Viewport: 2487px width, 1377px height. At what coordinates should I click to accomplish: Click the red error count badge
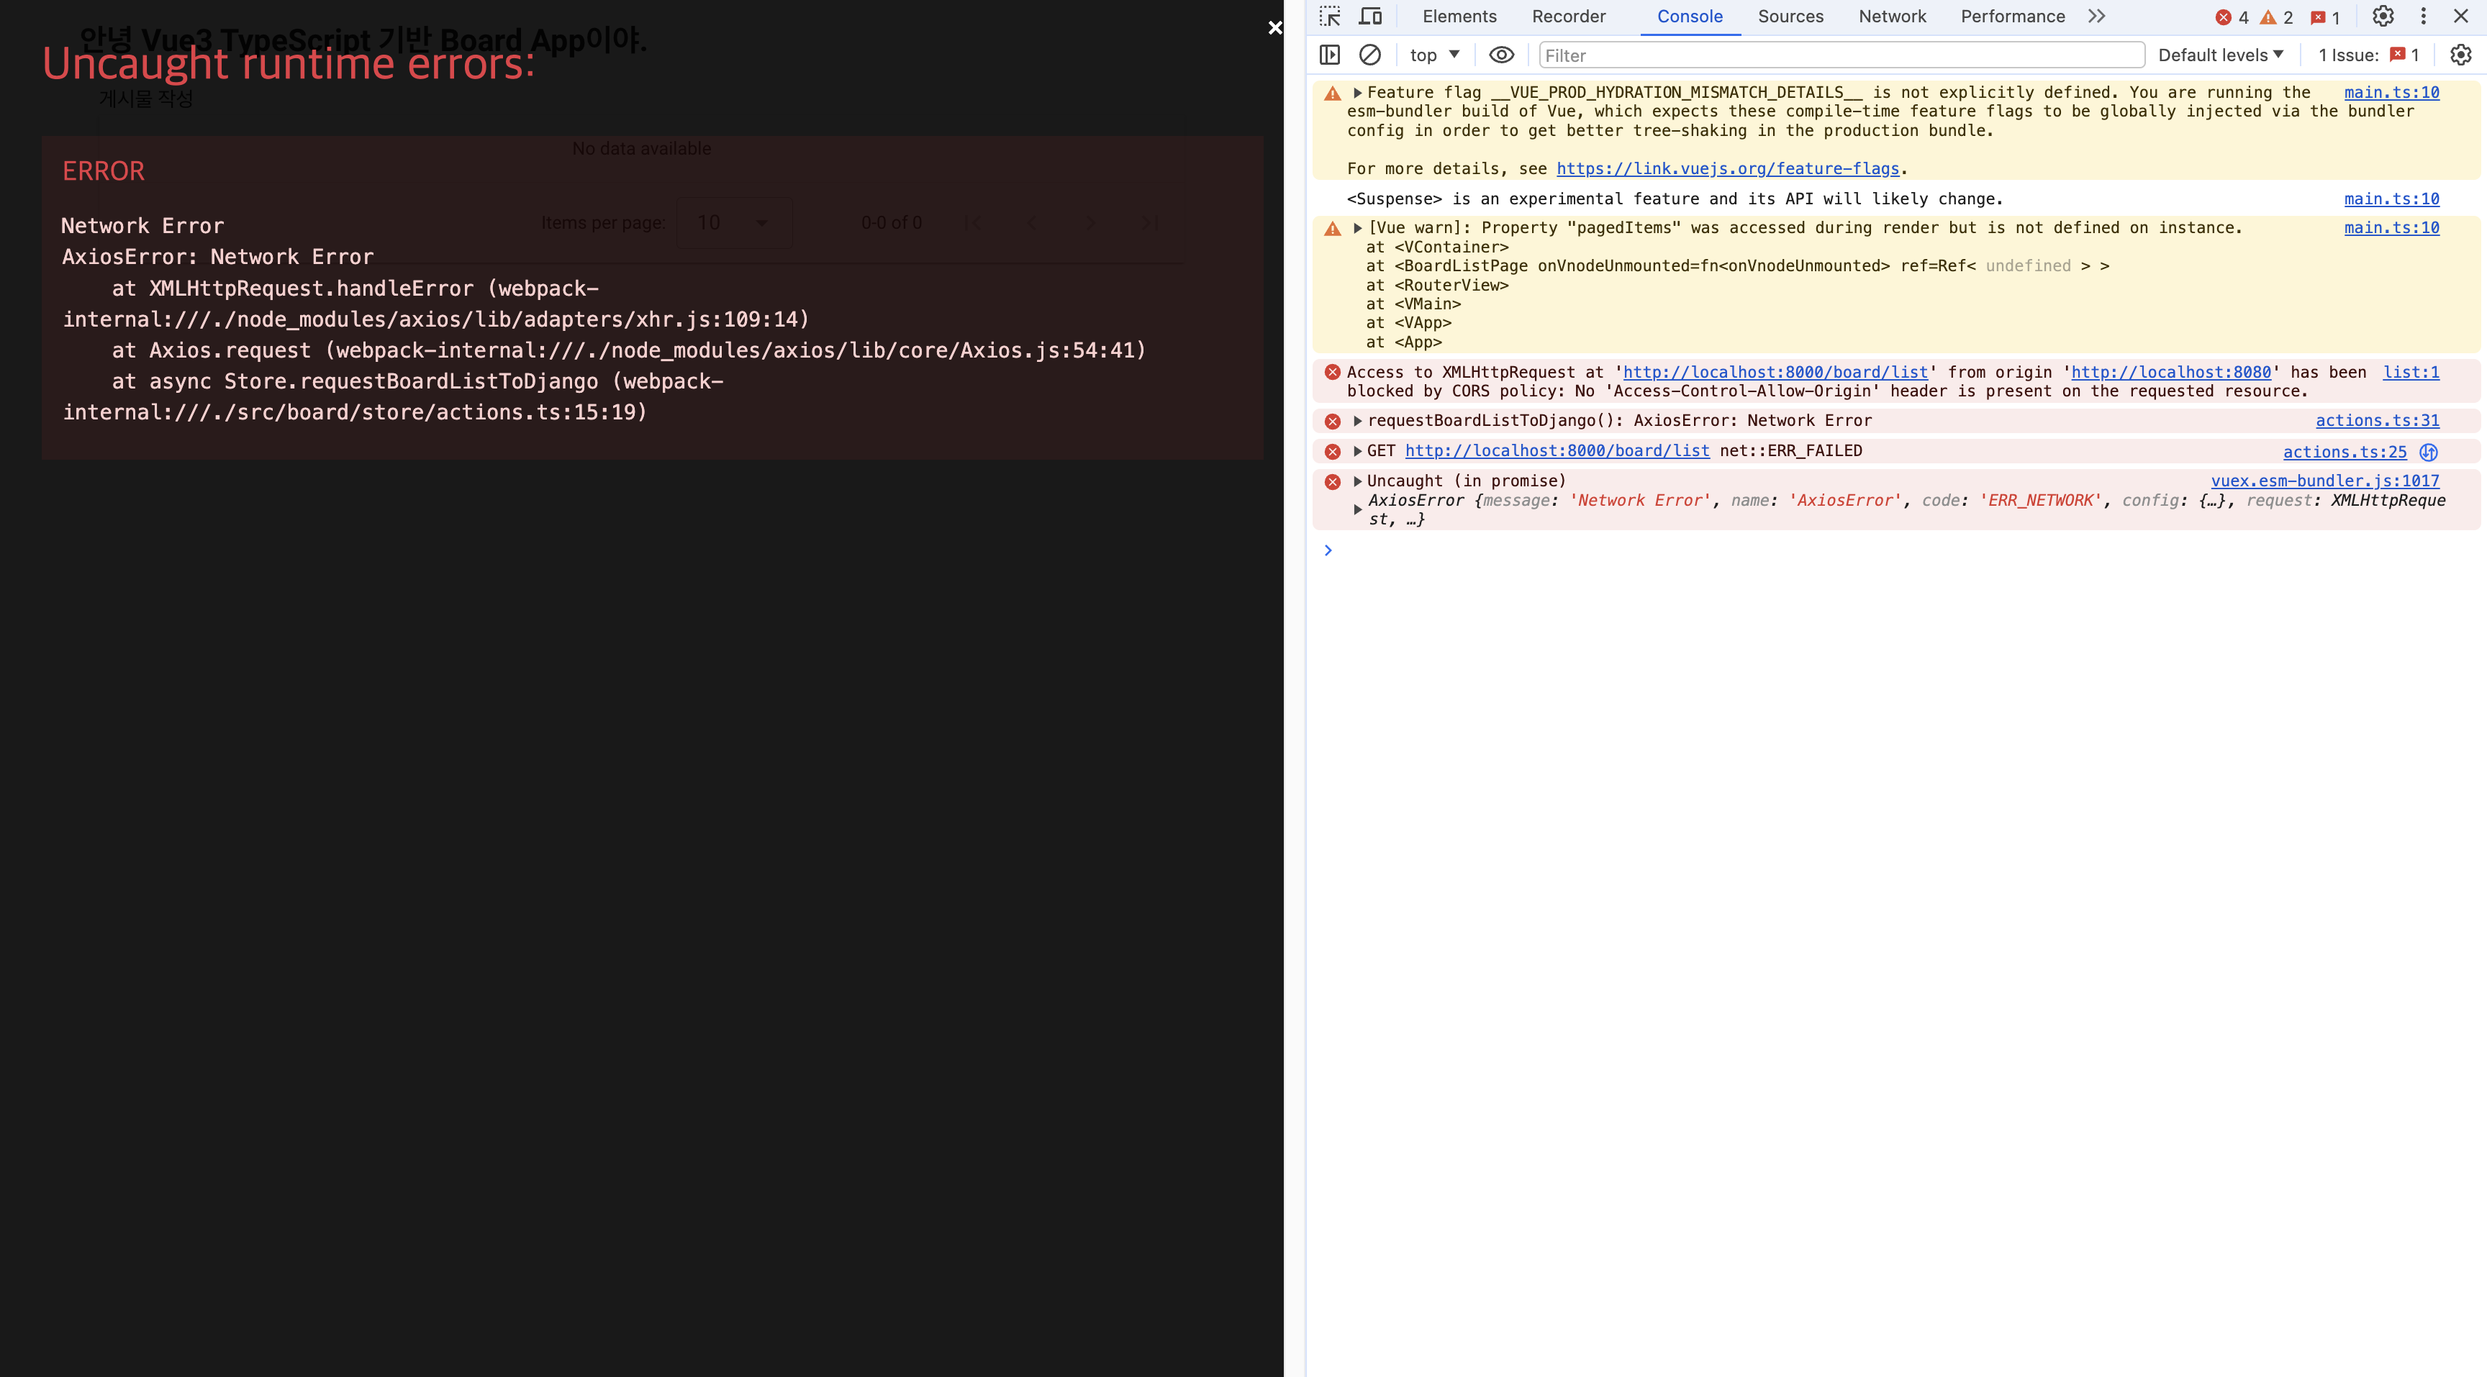tap(2232, 17)
